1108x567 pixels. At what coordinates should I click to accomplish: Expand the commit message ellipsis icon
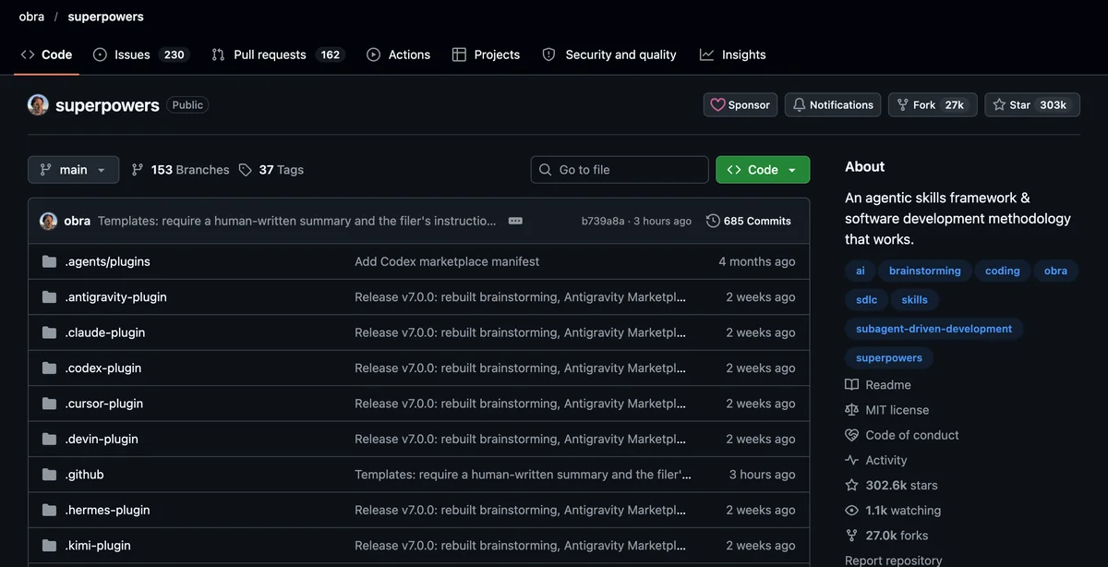click(515, 221)
